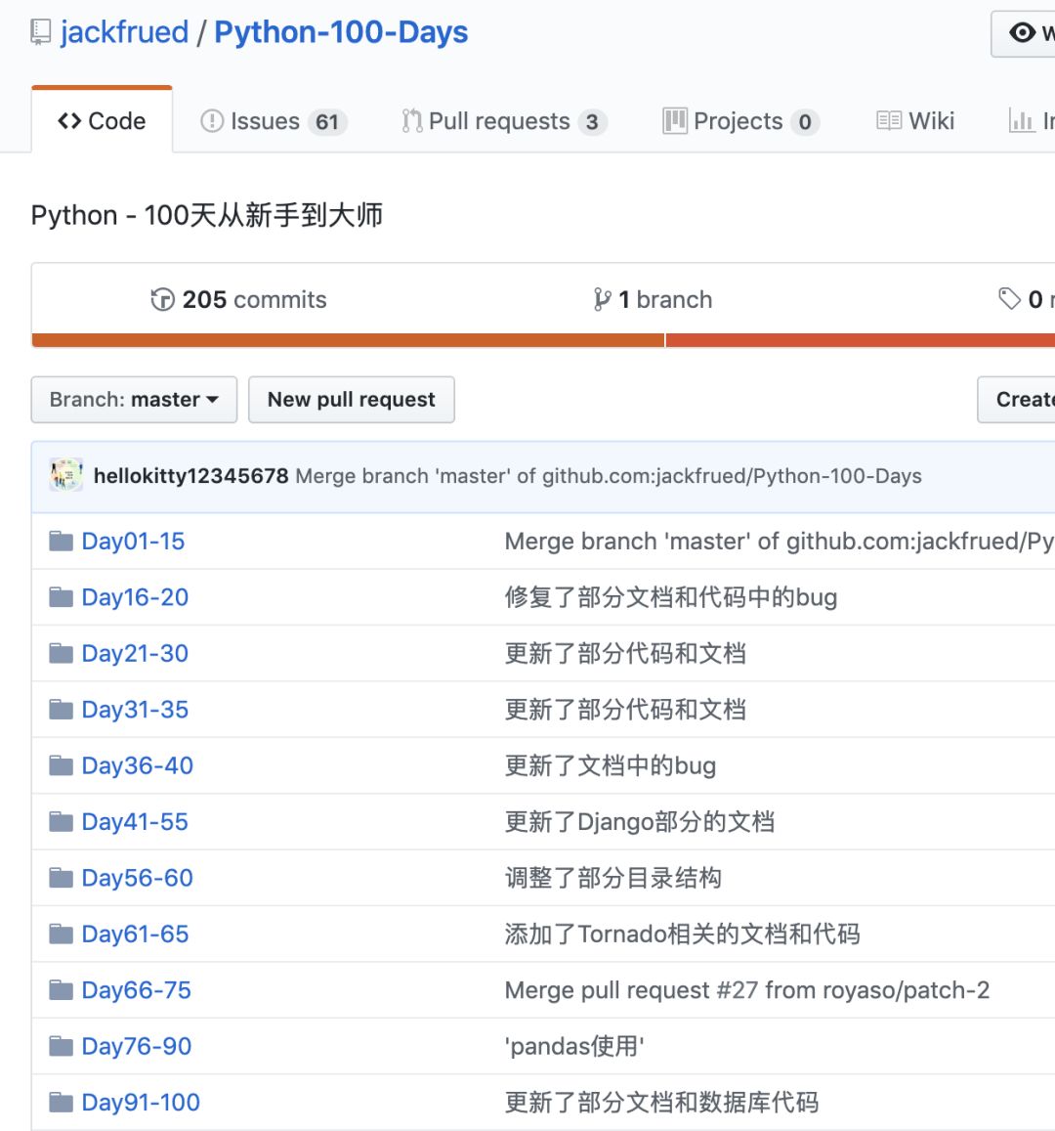Image resolution: width=1055 pixels, height=1131 pixels.
Task: Open the Day41-55 folder
Action: (135, 821)
